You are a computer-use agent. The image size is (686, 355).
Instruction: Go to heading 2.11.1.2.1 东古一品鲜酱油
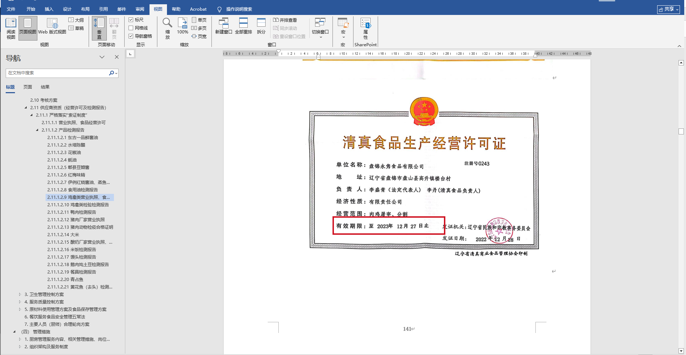coord(73,138)
